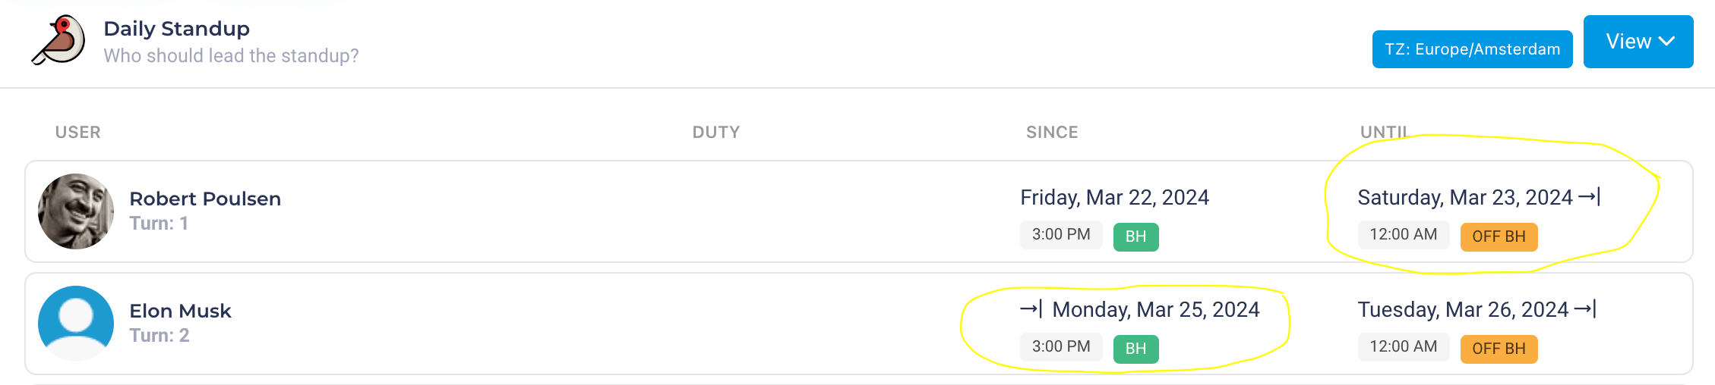The image size is (1715, 385).
Task: Click Robert Poulsen's avatar photo
Action: tap(76, 211)
